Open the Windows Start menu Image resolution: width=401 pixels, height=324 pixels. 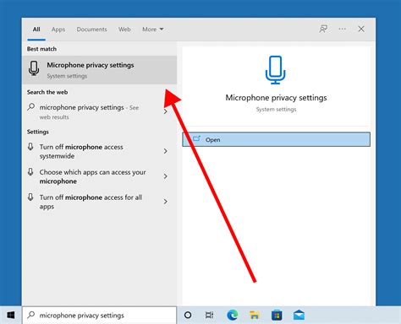(11, 315)
